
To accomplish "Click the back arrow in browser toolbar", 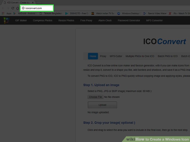I will coord(3,8).
